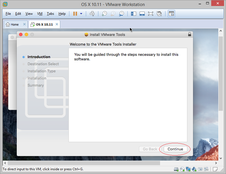Select the Introduction step
226x174 pixels.
(39, 57)
